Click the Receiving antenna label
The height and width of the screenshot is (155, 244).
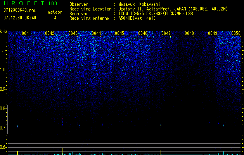pos(89,18)
